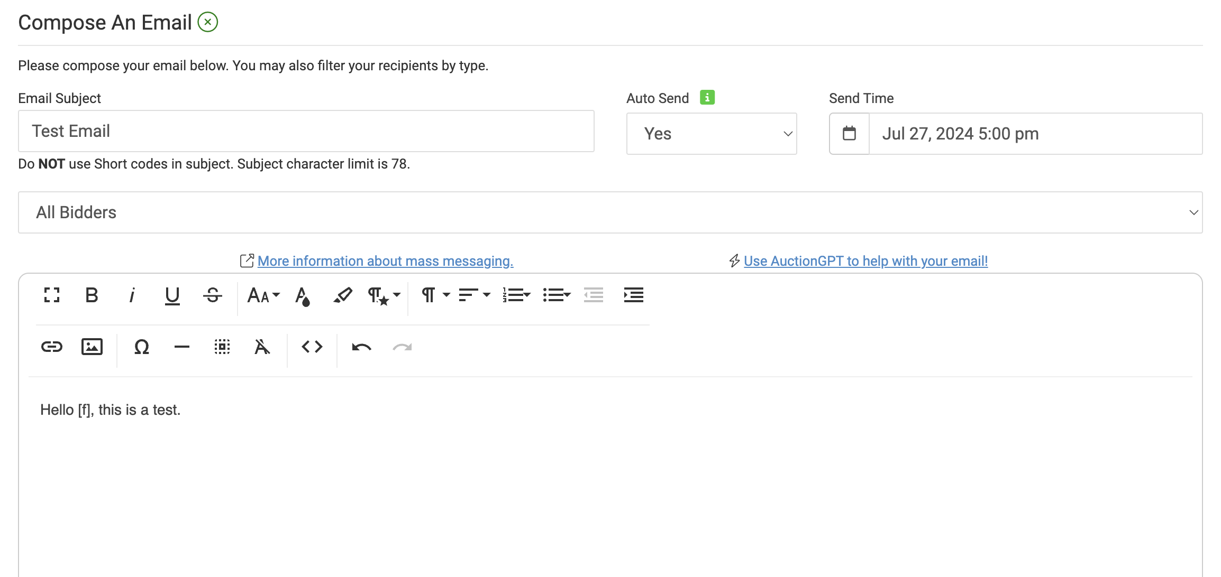The image size is (1221, 577).
Task: Undo last edit
Action: [x=361, y=347]
